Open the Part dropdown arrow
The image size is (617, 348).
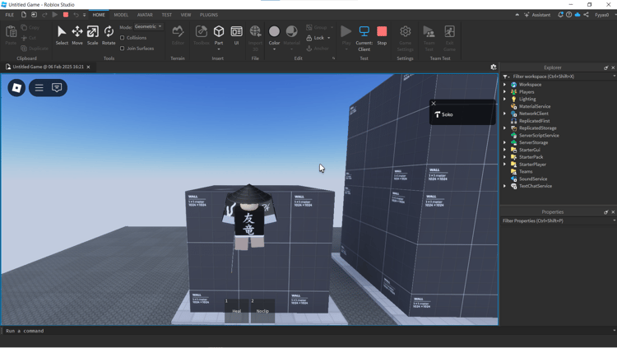(219, 49)
